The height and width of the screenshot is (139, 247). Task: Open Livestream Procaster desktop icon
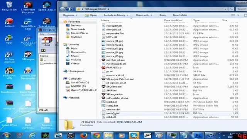pos(28,8)
